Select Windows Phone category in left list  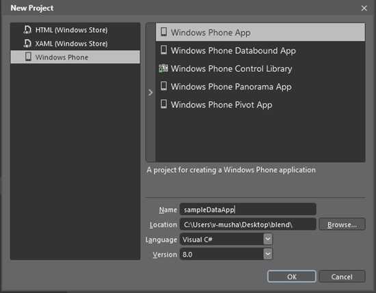[75, 57]
